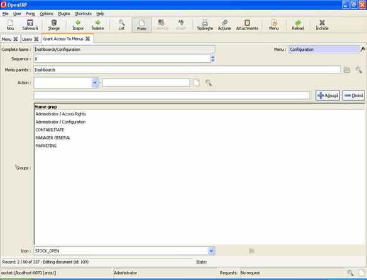Click the group entry field beside Adaugă
This screenshot has width=367, height=280.
pos(172,95)
